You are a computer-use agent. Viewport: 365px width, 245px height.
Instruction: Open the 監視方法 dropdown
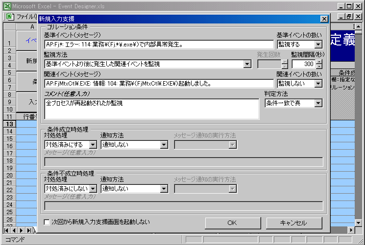(x=247, y=64)
